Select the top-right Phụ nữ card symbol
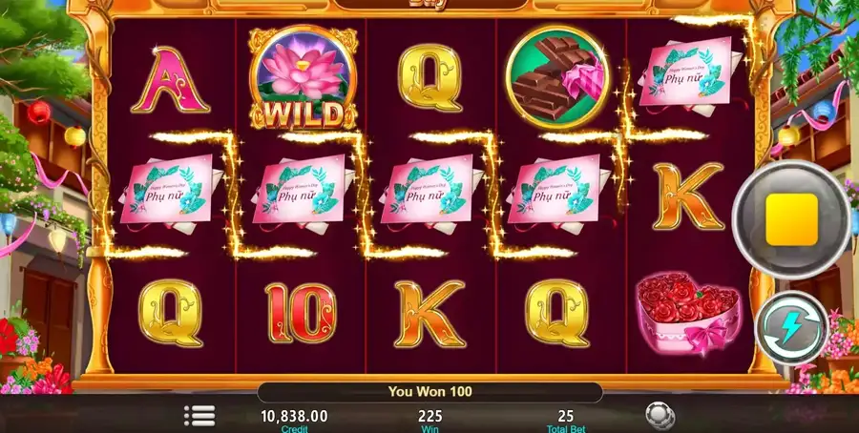This screenshot has width=859, height=433. (684, 73)
